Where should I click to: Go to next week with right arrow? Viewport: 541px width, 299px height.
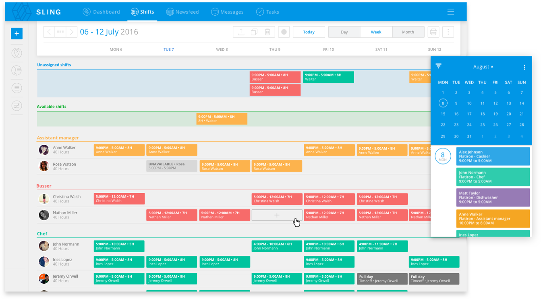(71, 32)
